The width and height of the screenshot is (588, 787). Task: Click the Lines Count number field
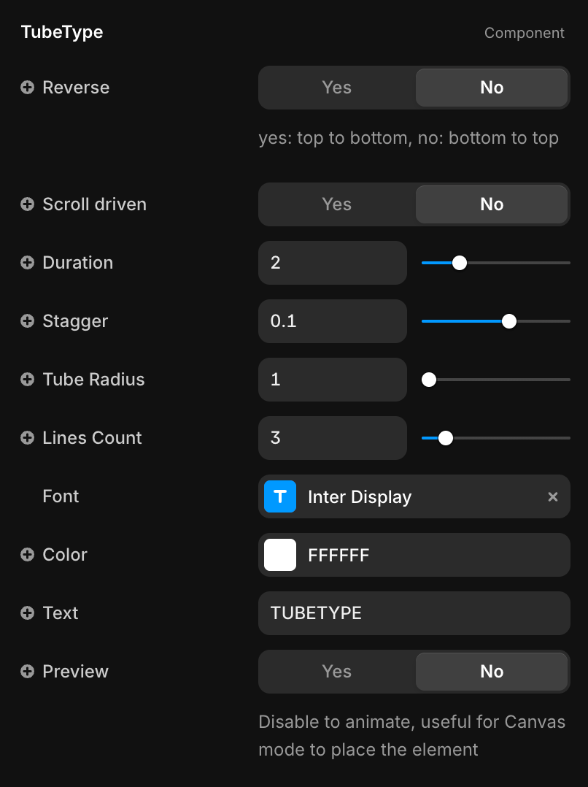point(332,438)
